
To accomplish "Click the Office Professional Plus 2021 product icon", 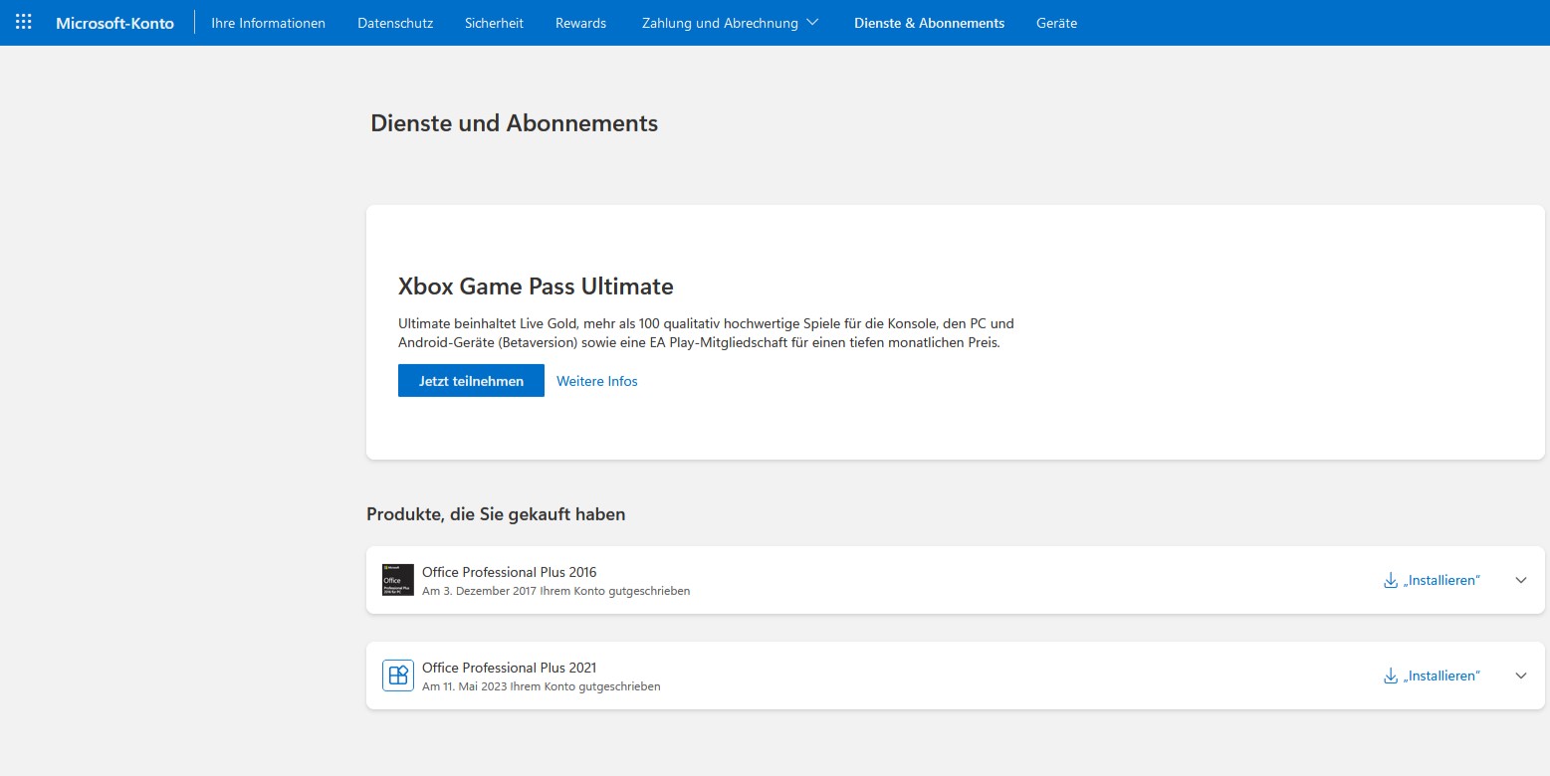I will click(398, 676).
